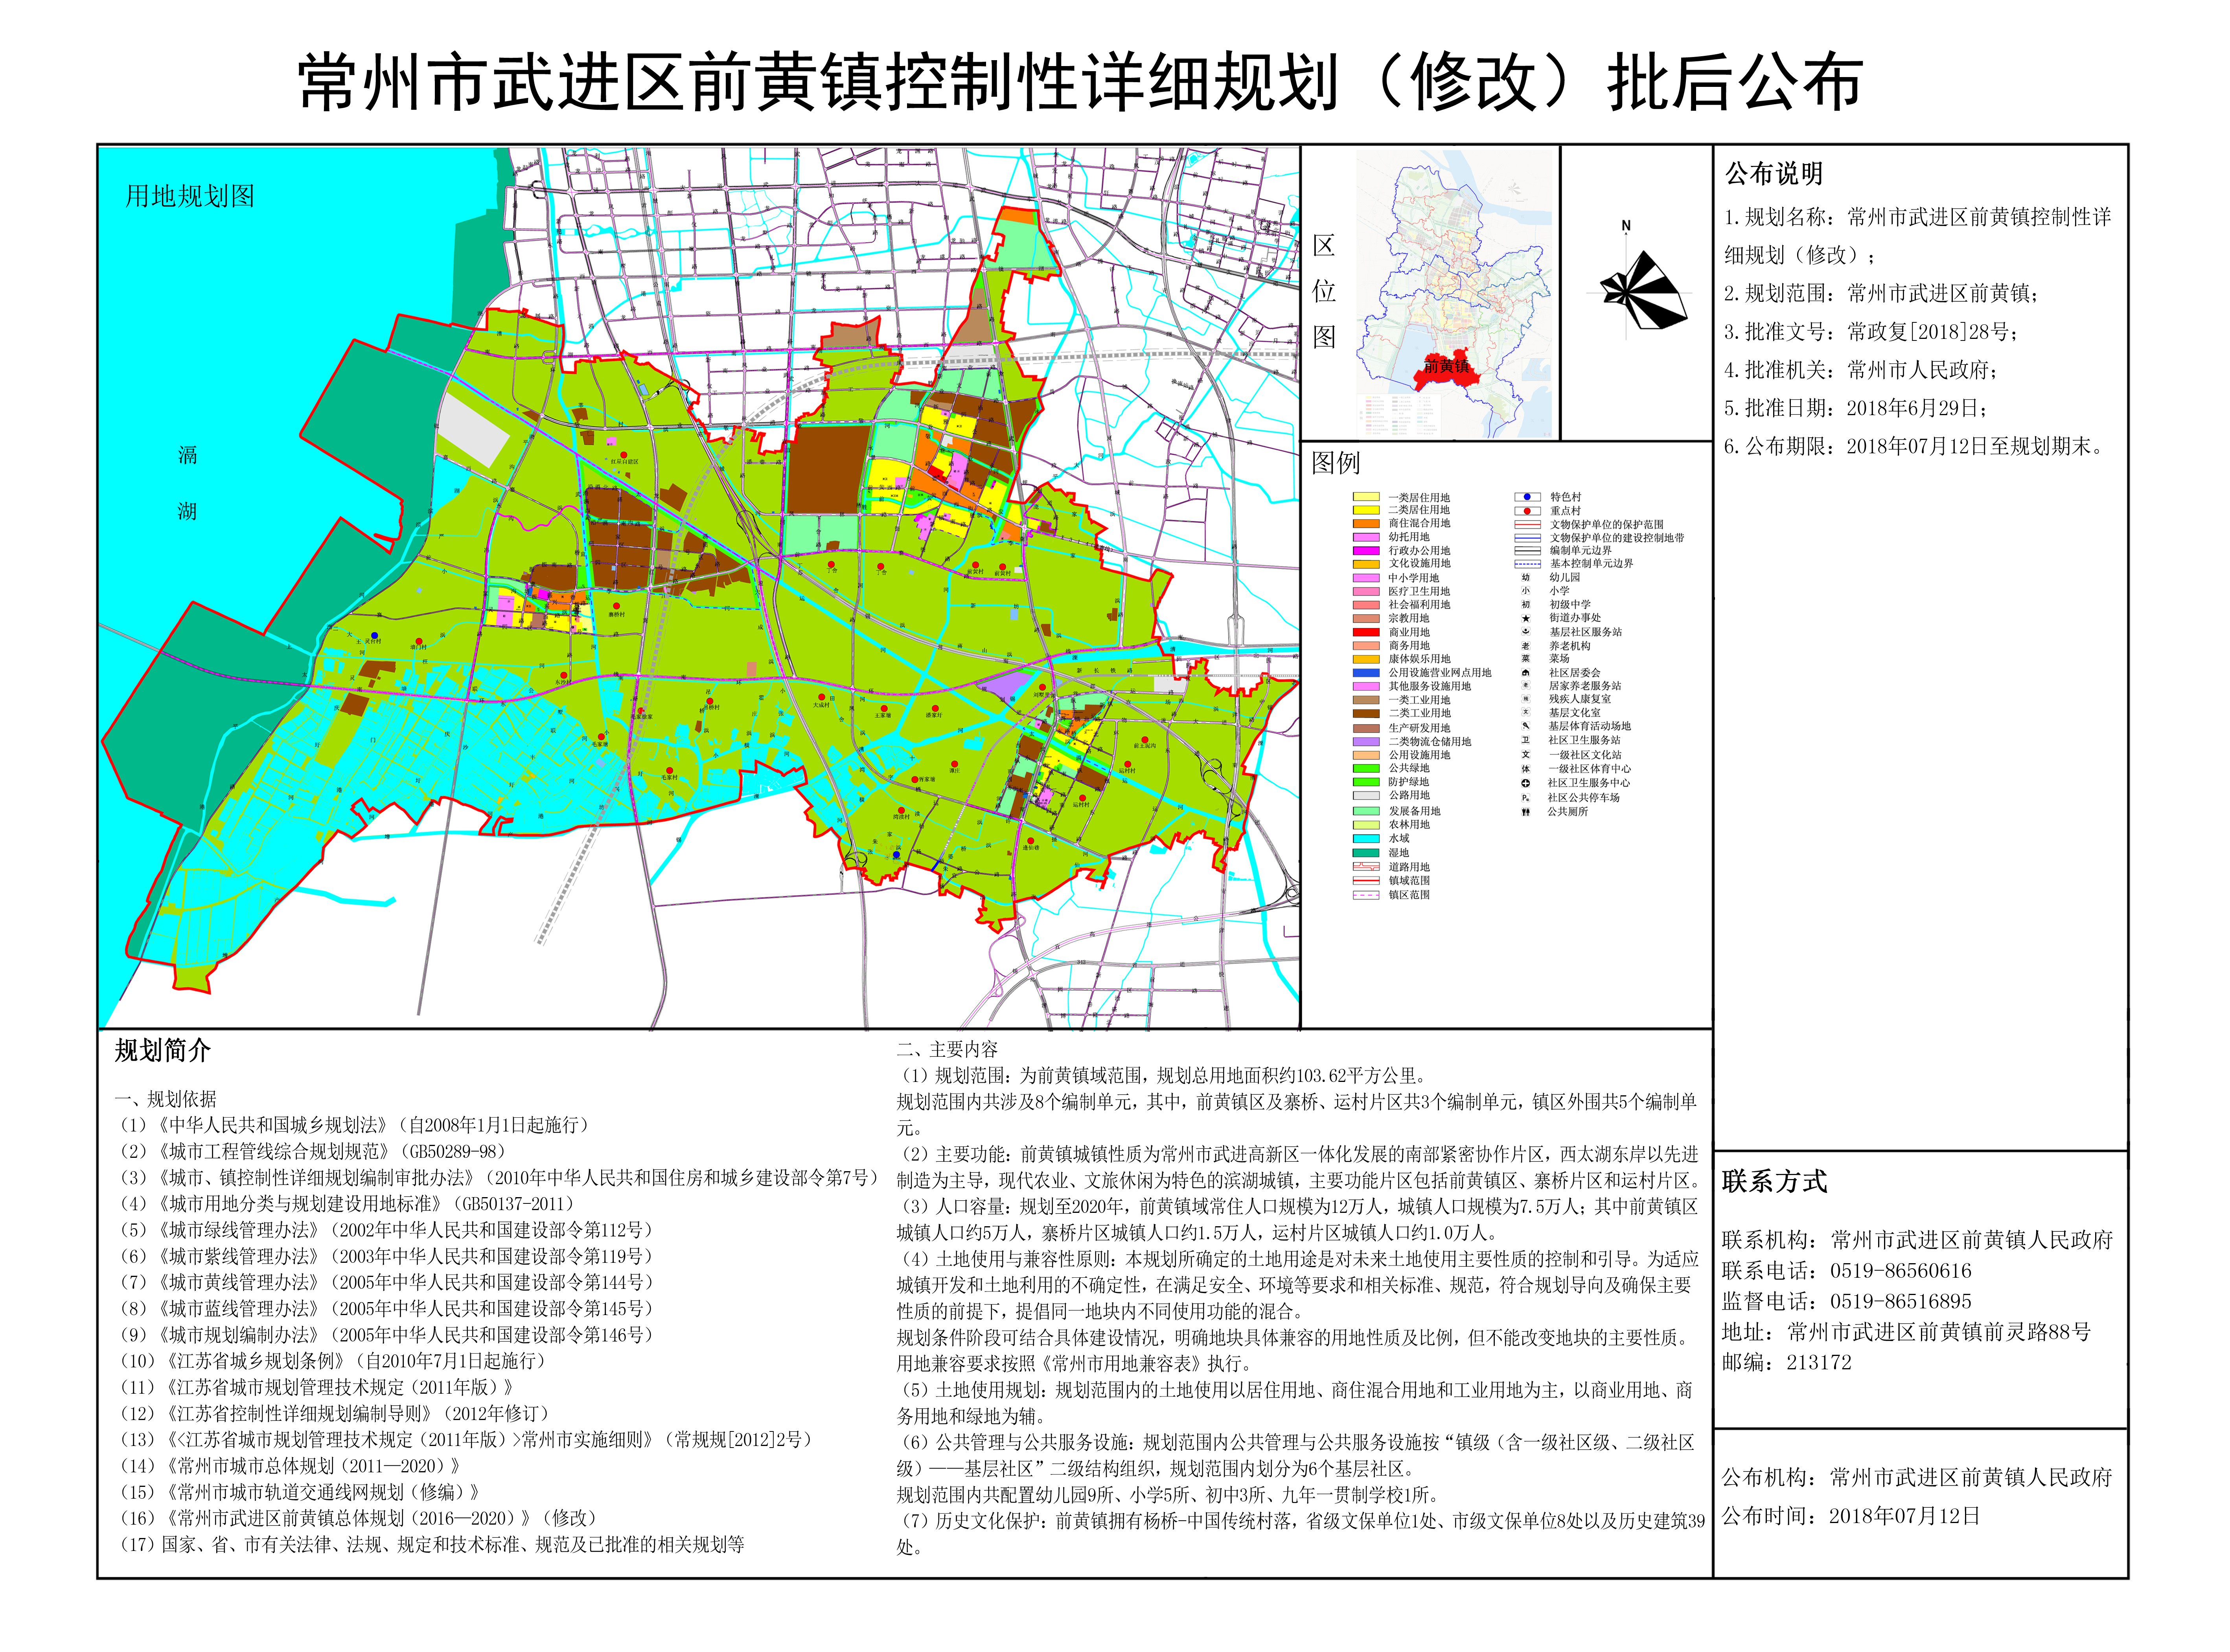Click the 一、规划依据 section heading
Image resolution: width=2230 pixels, height=1652 pixels.
pyautogui.click(x=165, y=1099)
